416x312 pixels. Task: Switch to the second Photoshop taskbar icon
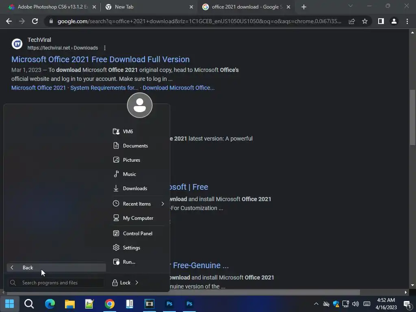pyautogui.click(x=189, y=304)
